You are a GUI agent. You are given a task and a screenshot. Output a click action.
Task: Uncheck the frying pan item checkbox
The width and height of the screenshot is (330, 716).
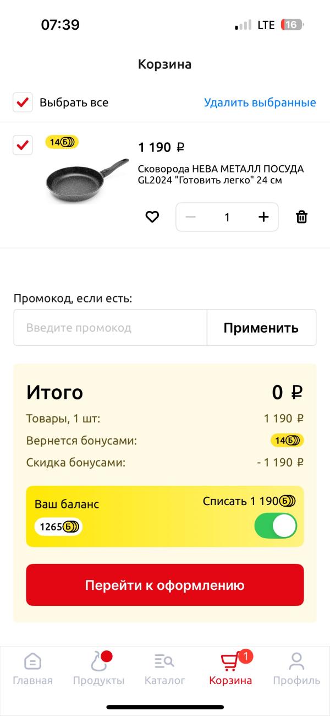tap(23, 145)
